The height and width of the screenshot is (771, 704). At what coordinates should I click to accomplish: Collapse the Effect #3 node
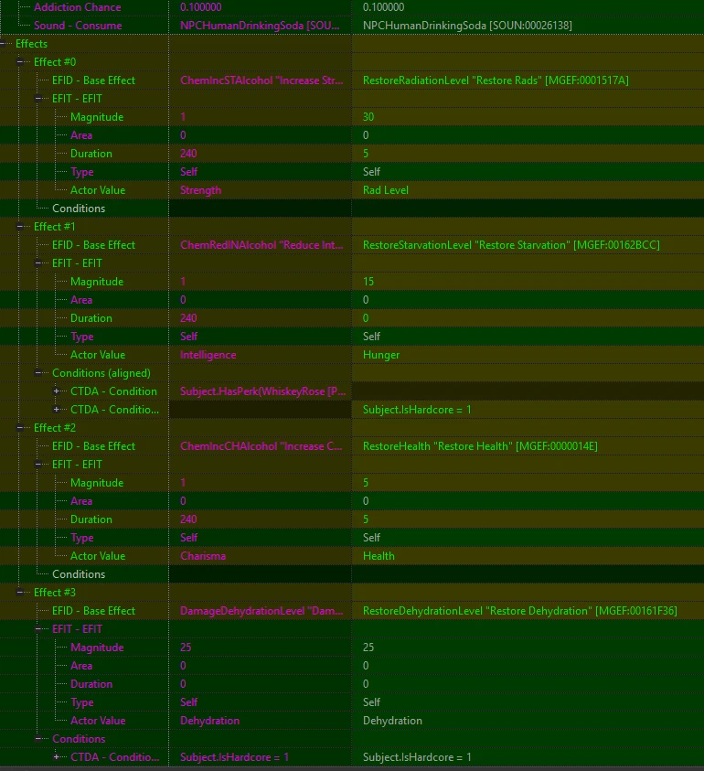click(x=20, y=593)
